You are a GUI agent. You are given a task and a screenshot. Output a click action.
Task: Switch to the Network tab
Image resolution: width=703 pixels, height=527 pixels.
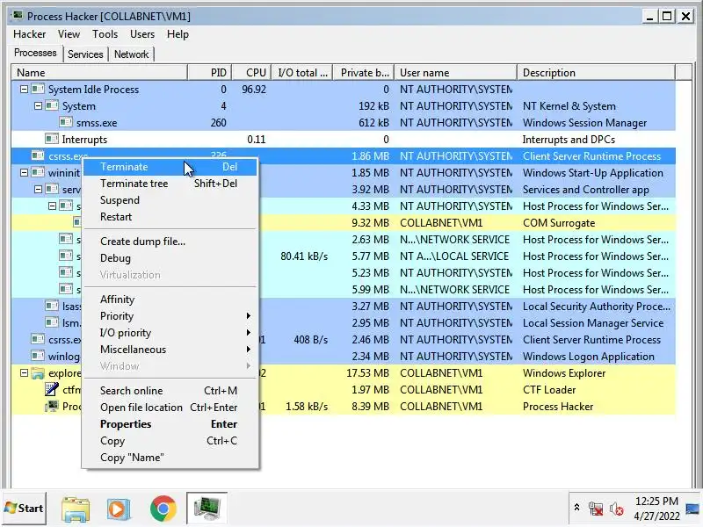131,54
